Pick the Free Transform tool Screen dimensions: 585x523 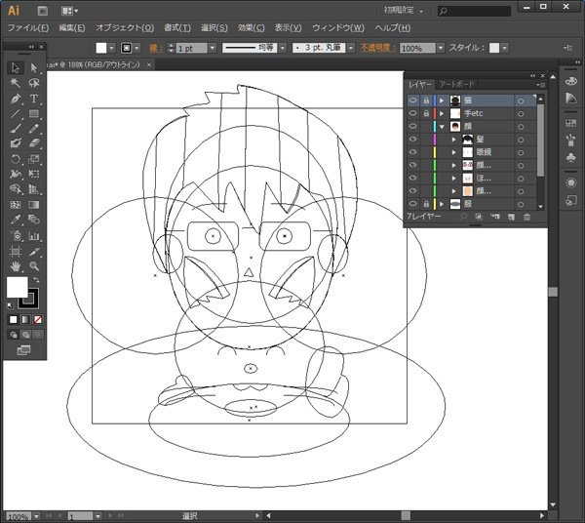[34, 174]
